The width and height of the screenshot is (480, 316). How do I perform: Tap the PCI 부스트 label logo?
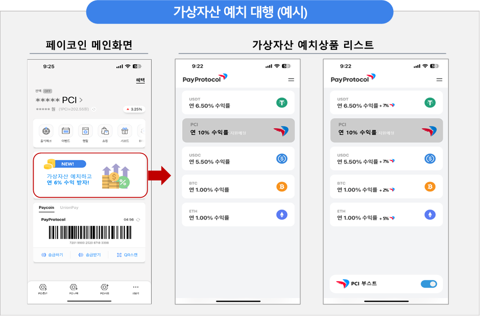coord(343,283)
